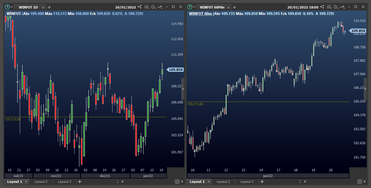Expand the dropdown arrow beside the WINFUT 60Min clock
371x188 pixels.
point(194,7)
